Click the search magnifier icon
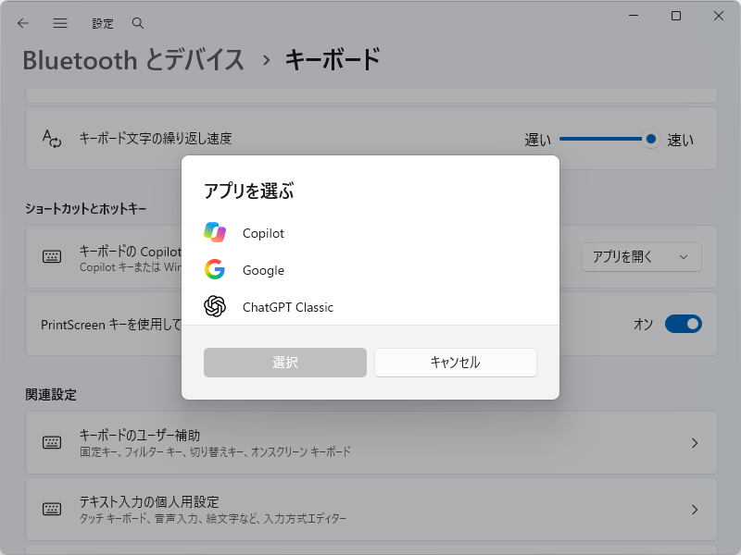Image resolution: width=741 pixels, height=555 pixels. point(137,23)
